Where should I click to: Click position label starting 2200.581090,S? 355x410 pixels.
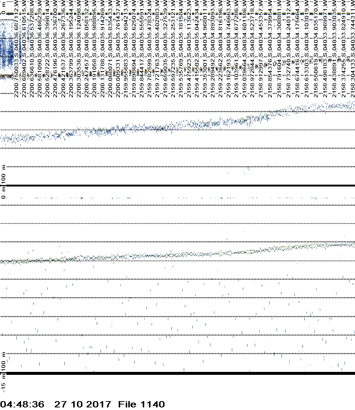[40, 48]
